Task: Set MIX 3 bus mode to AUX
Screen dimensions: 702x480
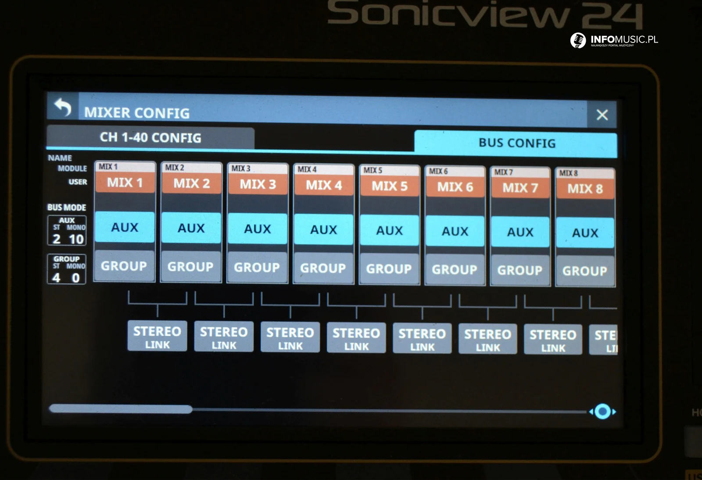Action: click(258, 229)
